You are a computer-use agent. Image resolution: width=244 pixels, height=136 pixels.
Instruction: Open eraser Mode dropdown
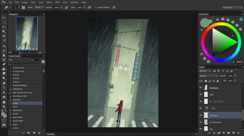point(39,8)
